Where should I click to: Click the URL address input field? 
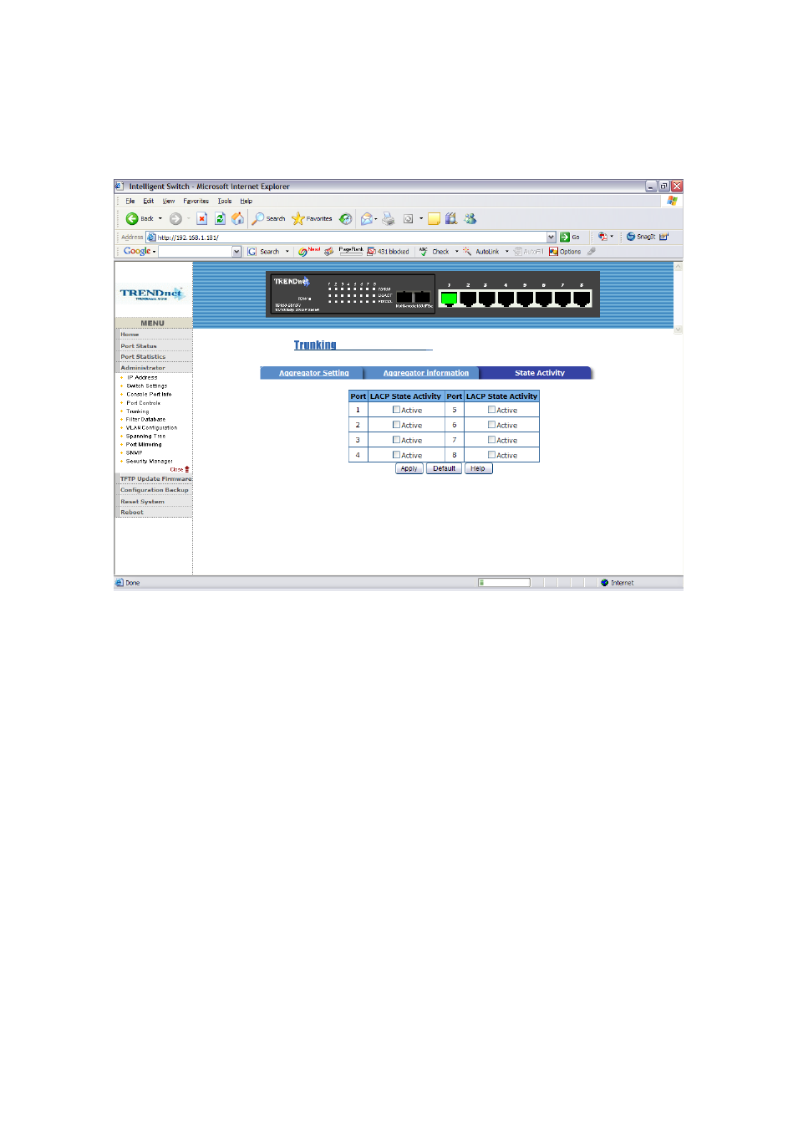click(x=351, y=238)
